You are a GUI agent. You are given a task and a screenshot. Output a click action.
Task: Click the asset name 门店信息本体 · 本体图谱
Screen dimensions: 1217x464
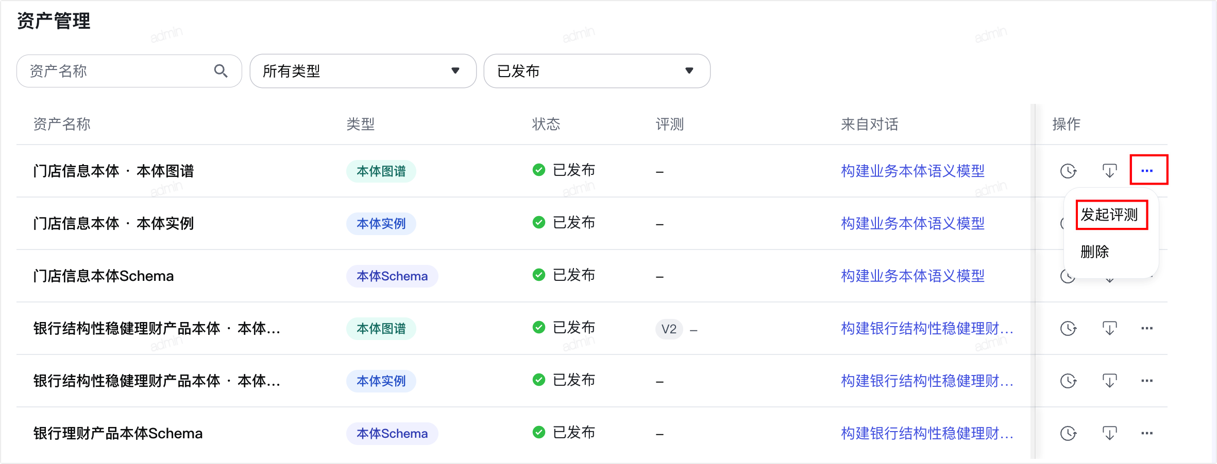pos(113,171)
